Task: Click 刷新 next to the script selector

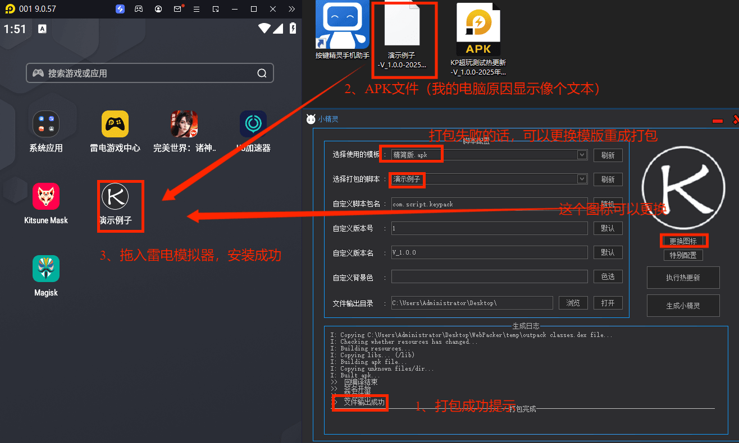Action: click(x=608, y=179)
